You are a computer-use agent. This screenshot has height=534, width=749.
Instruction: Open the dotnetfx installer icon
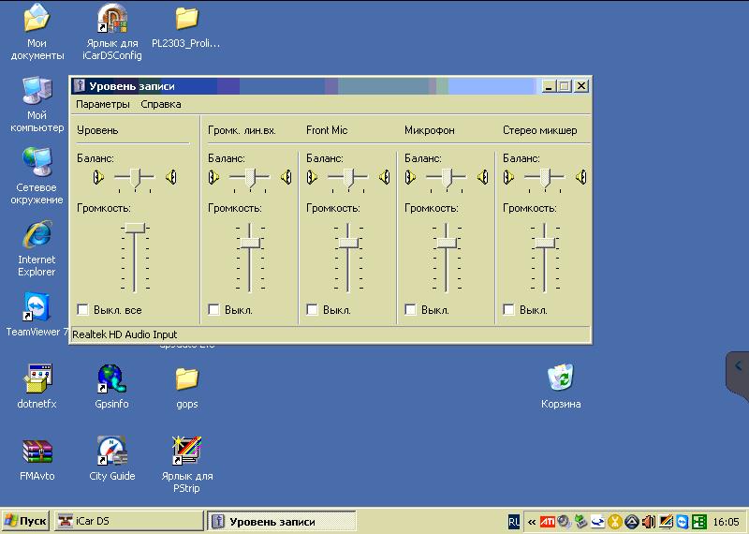(37, 380)
